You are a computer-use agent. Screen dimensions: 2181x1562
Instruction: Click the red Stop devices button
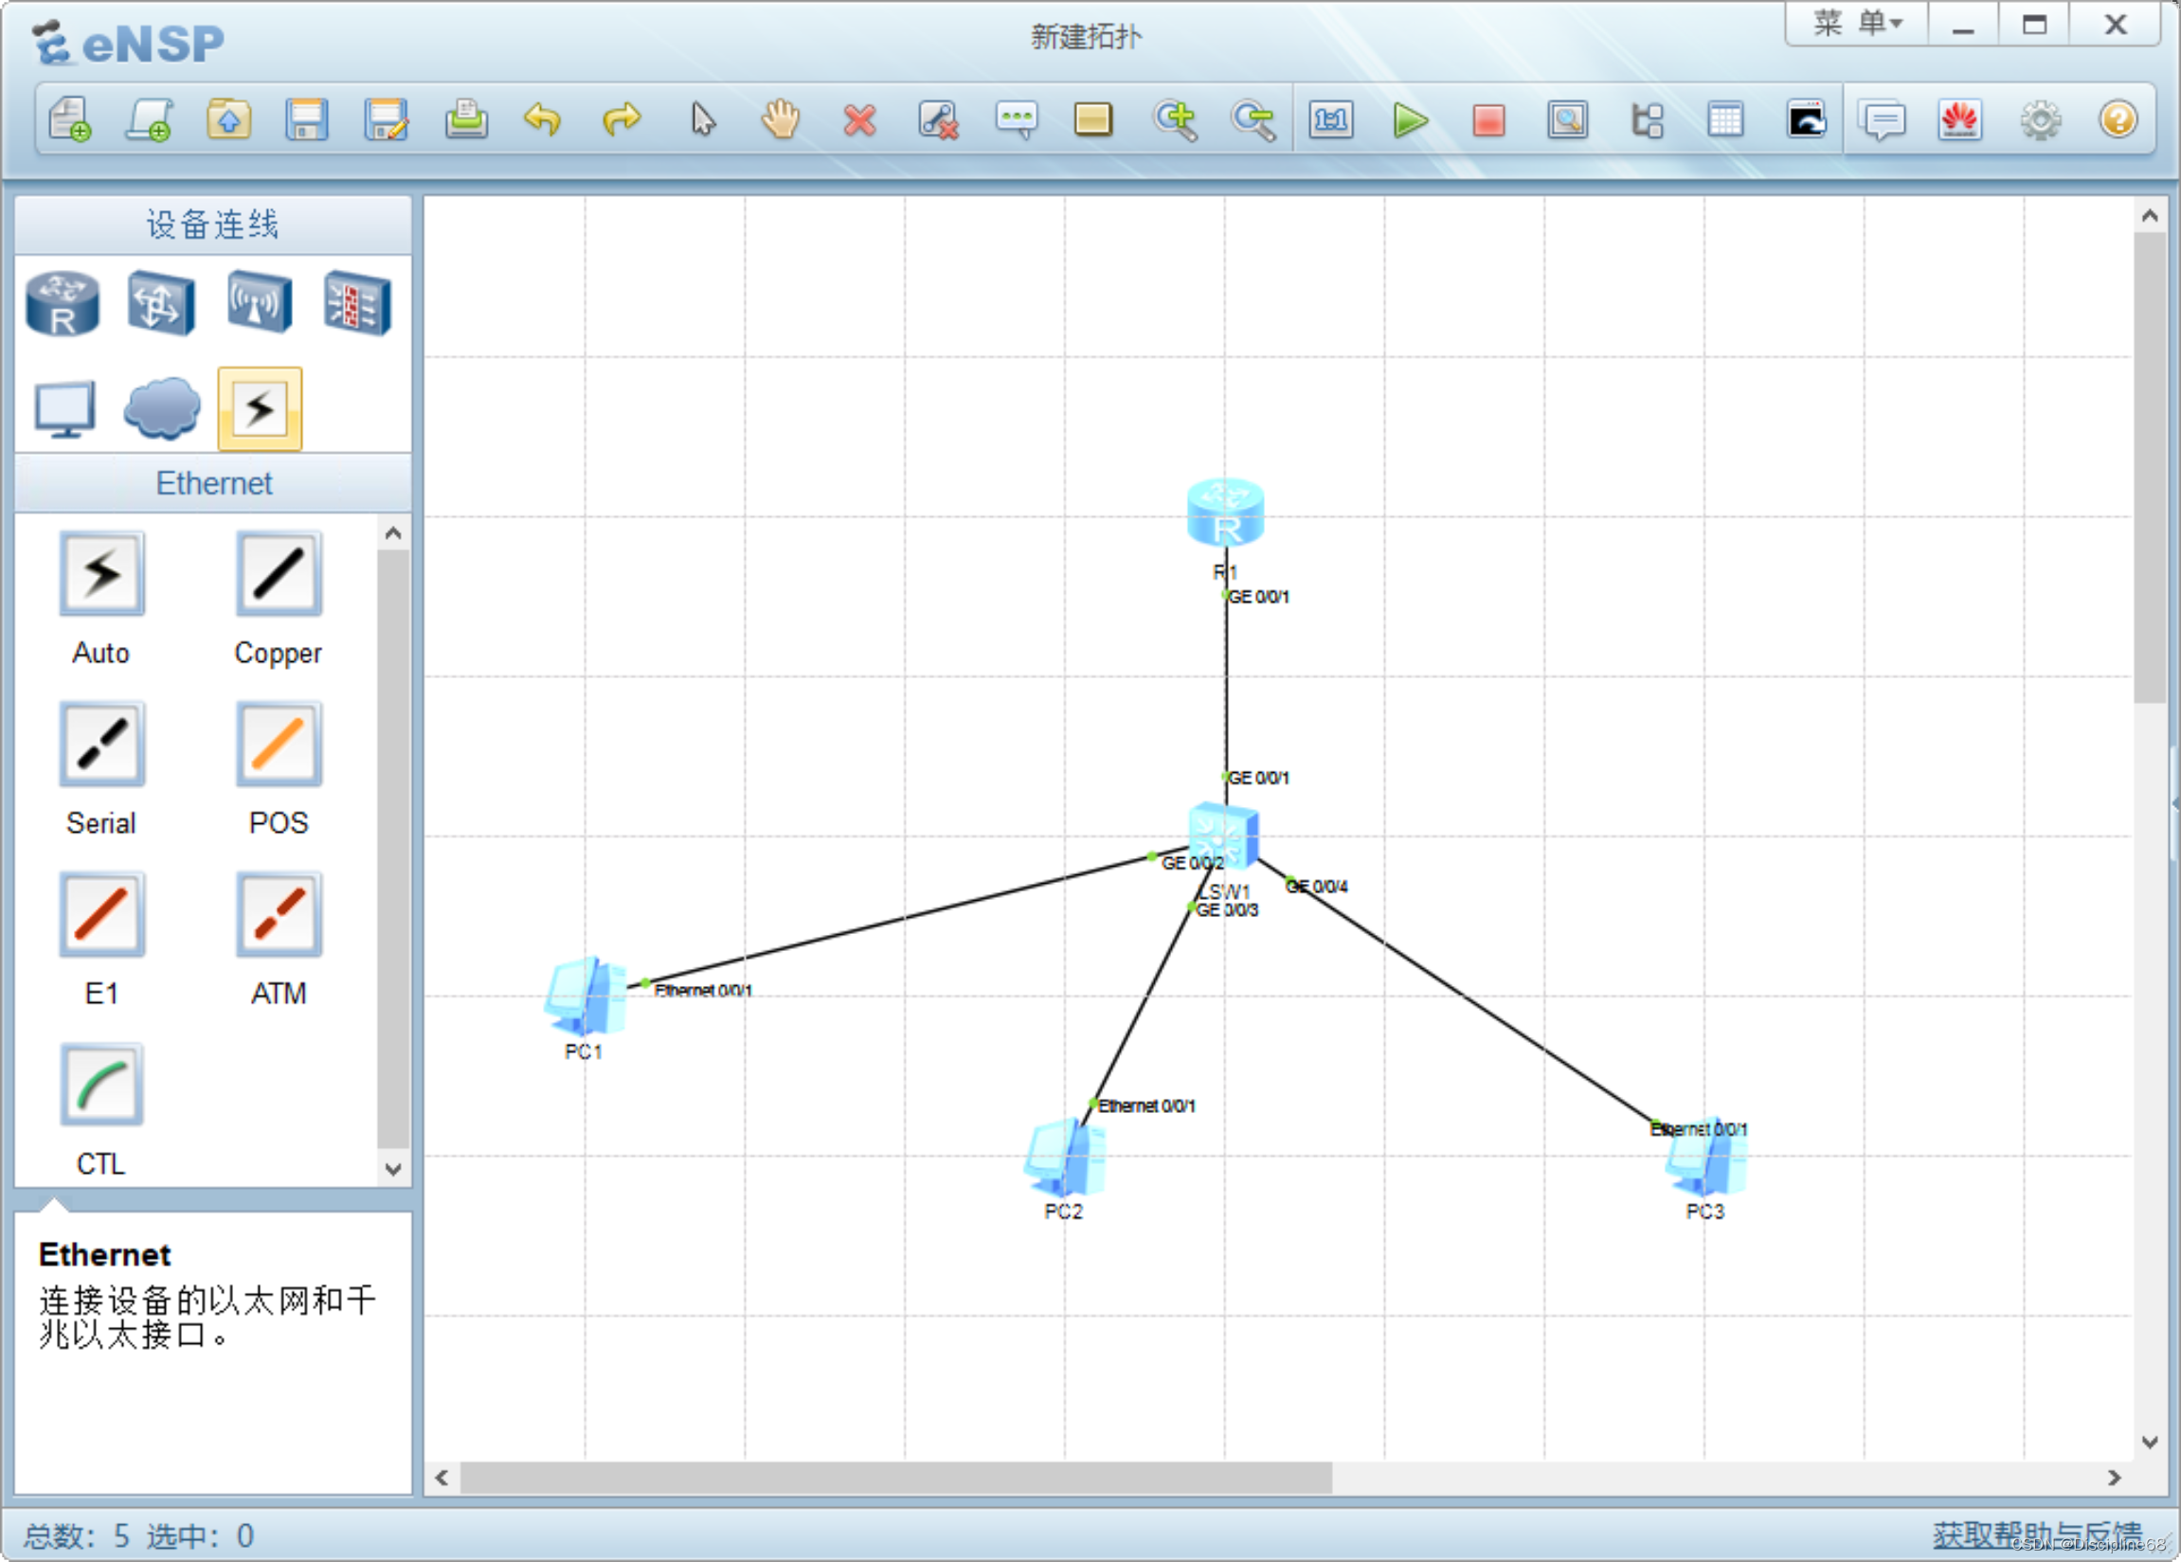tap(1487, 120)
